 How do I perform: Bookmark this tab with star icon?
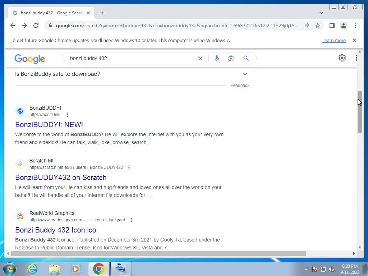pyautogui.click(x=318, y=26)
